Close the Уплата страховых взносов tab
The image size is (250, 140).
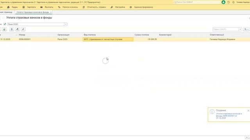(51, 12)
